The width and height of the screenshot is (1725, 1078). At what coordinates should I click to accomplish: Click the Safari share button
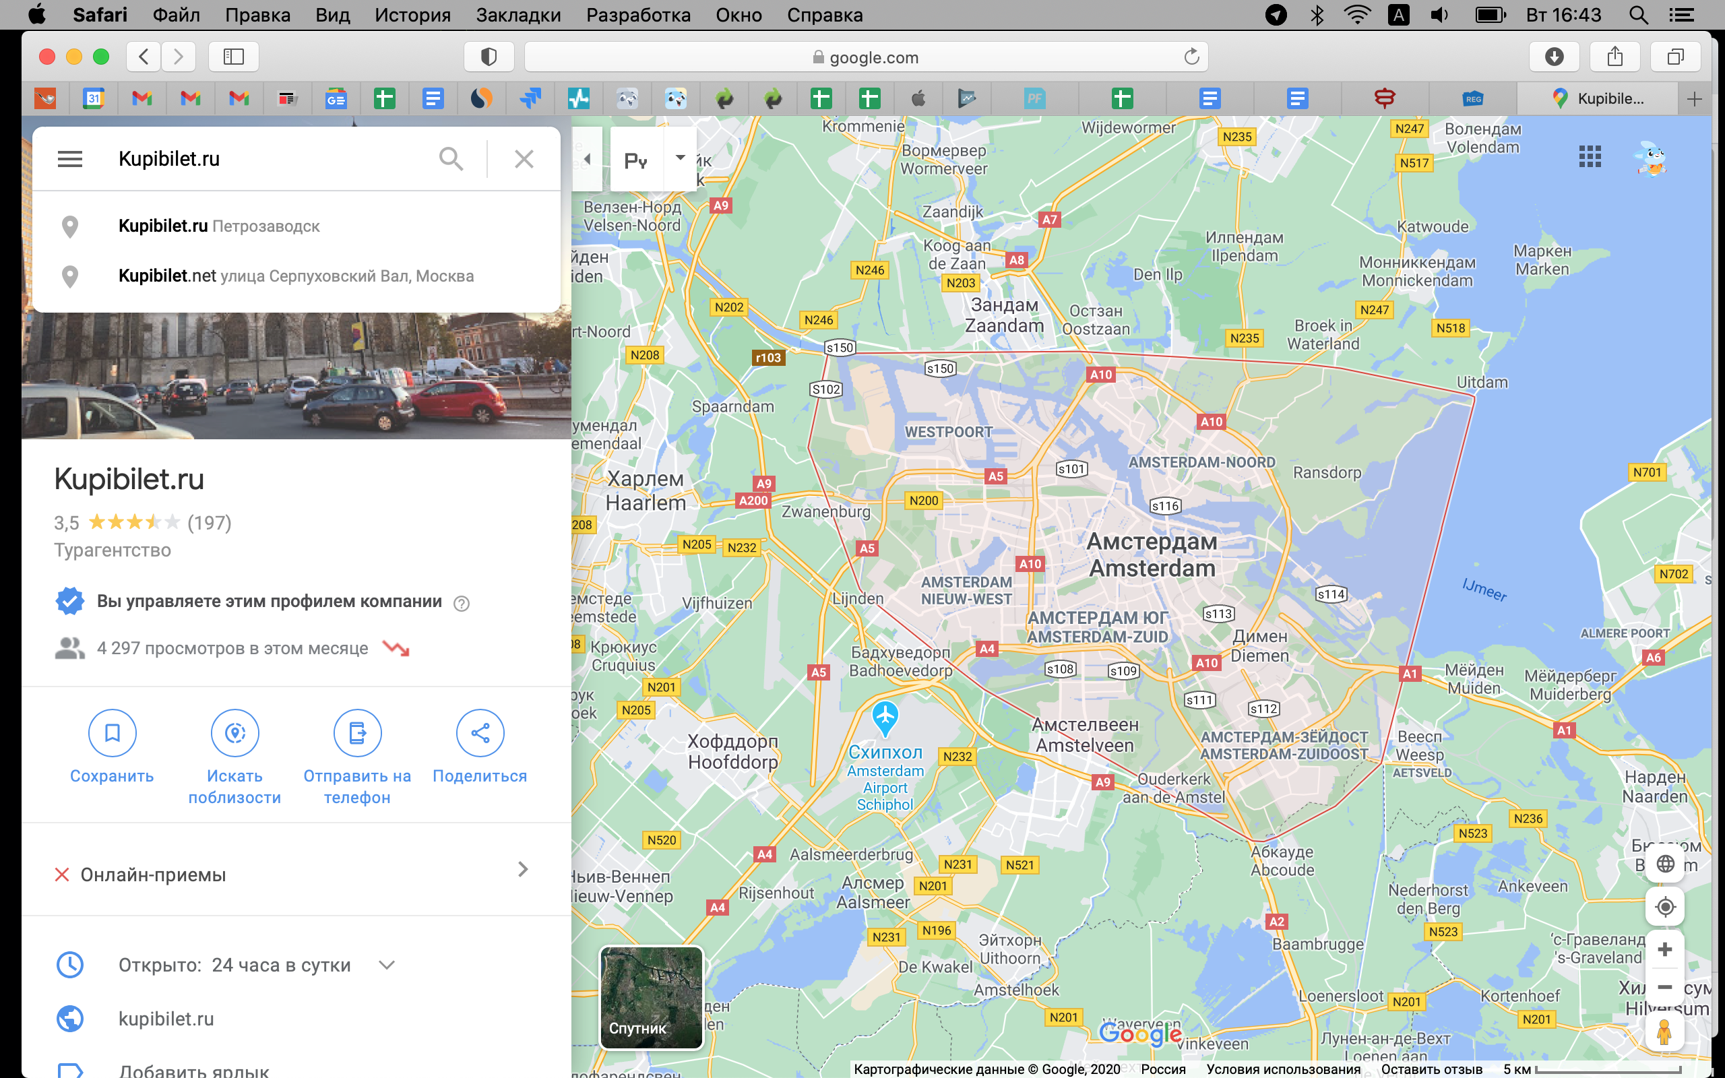(x=1614, y=57)
